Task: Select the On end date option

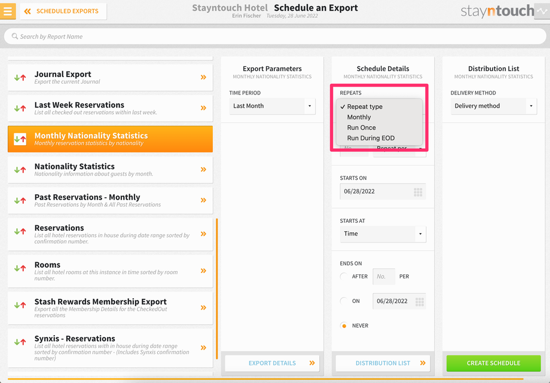Action: coord(344,301)
